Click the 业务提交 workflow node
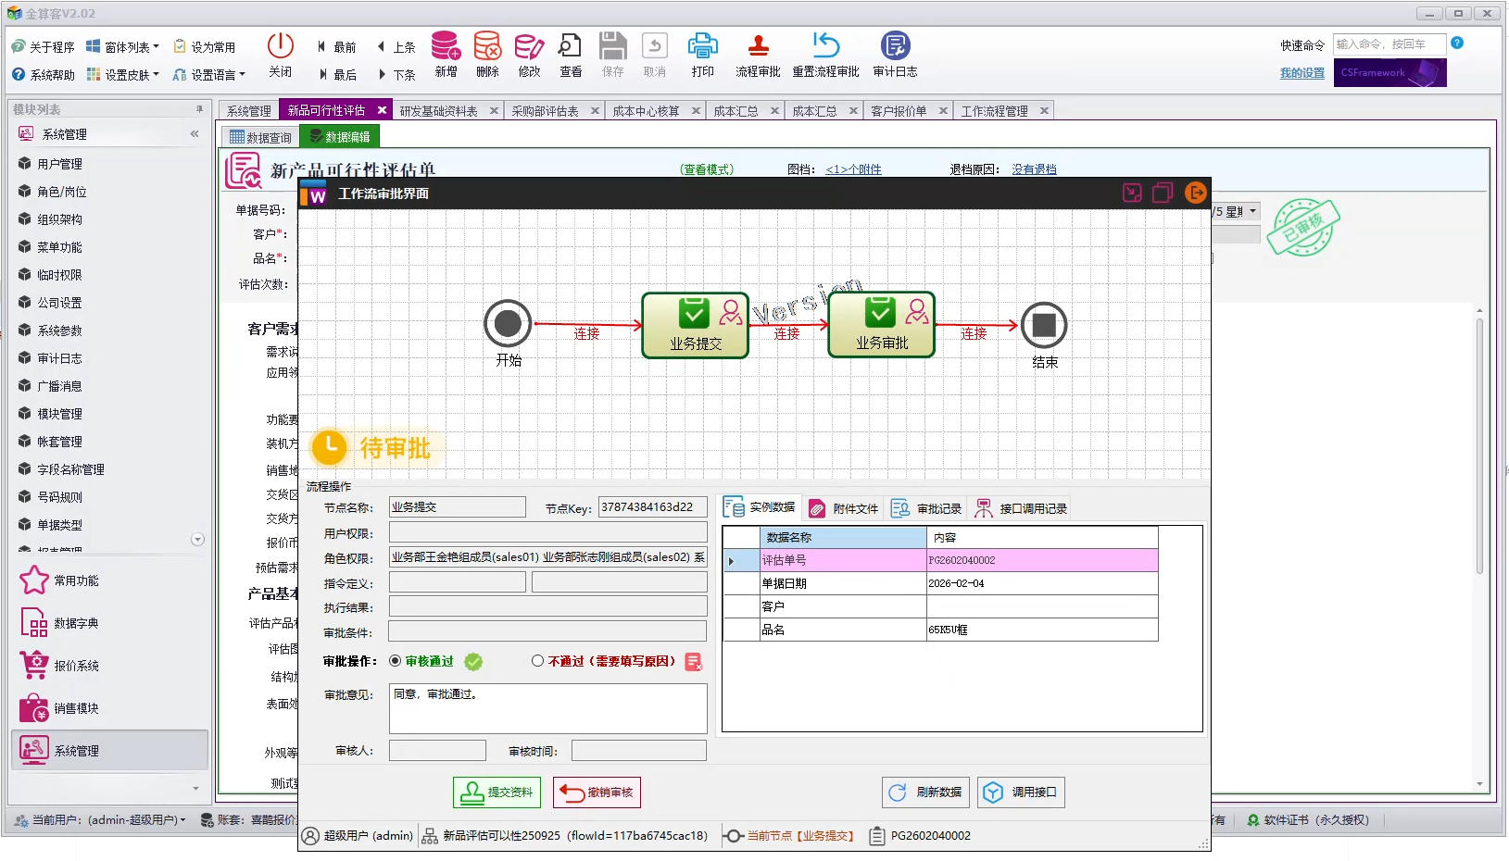1509x861 pixels. [696, 325]
